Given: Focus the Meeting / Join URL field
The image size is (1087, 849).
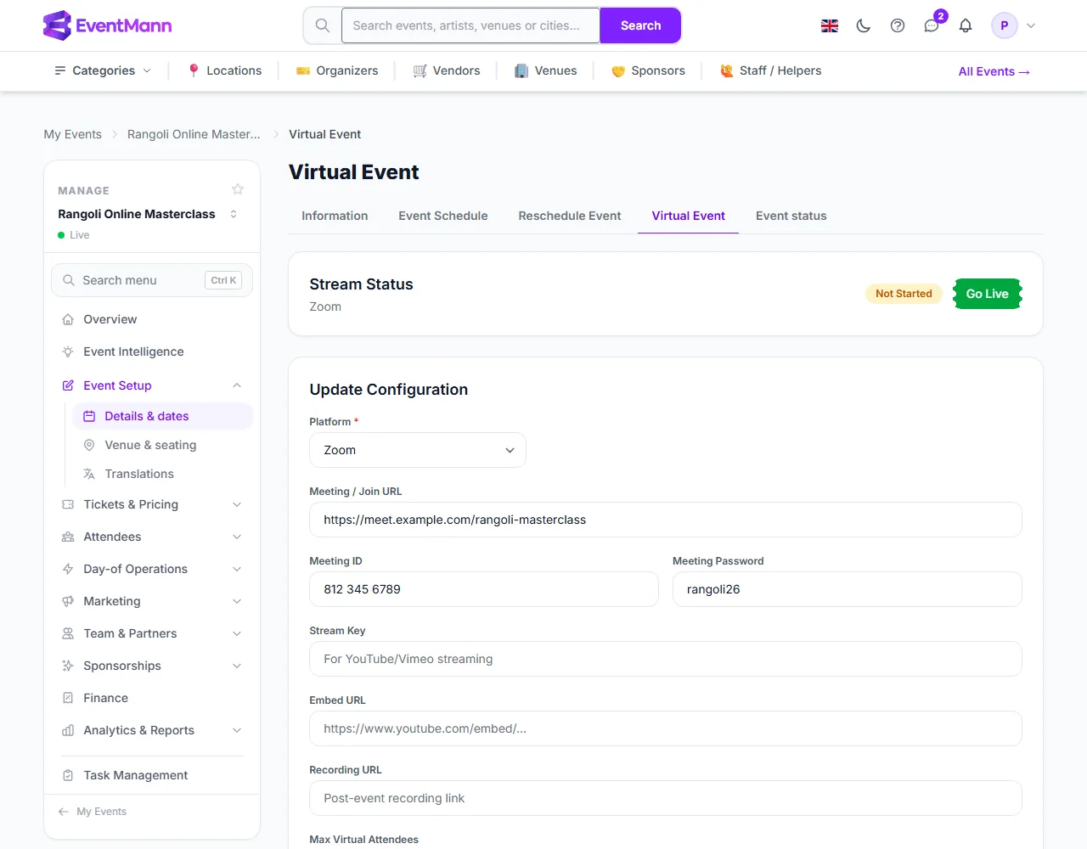Looking at the screenshot, I should pos(666,520).
